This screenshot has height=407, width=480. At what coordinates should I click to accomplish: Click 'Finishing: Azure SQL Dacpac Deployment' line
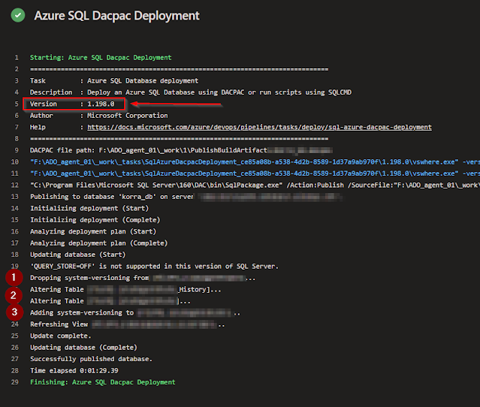103,382
